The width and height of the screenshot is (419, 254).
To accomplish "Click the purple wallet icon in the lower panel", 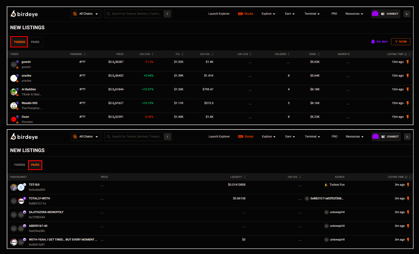I will click(x=375, y=136).
